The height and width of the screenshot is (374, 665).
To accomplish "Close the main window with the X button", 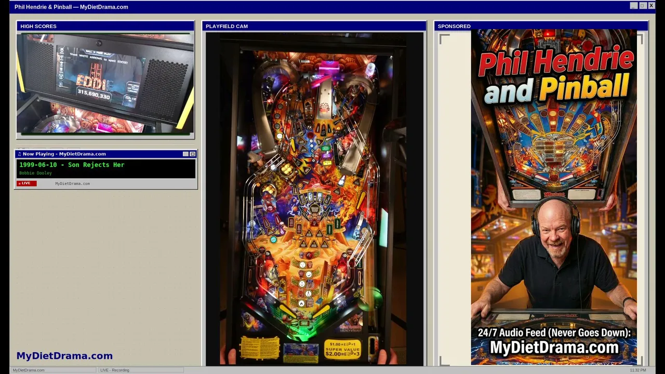I will [651, 6].
